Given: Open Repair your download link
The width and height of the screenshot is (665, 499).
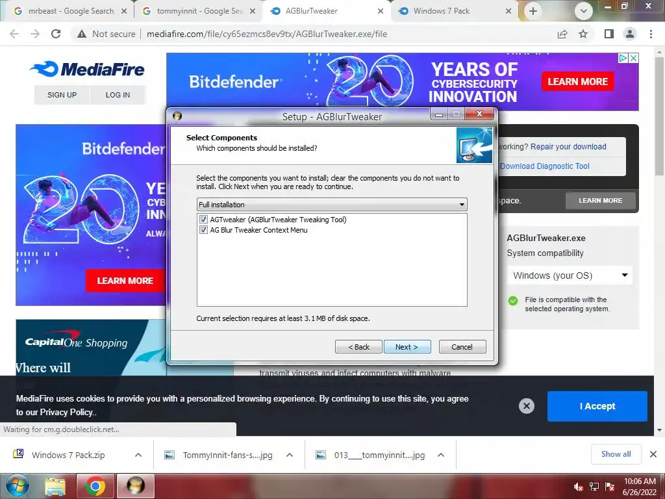Looking at the screenshot, I should click(568, 147).
